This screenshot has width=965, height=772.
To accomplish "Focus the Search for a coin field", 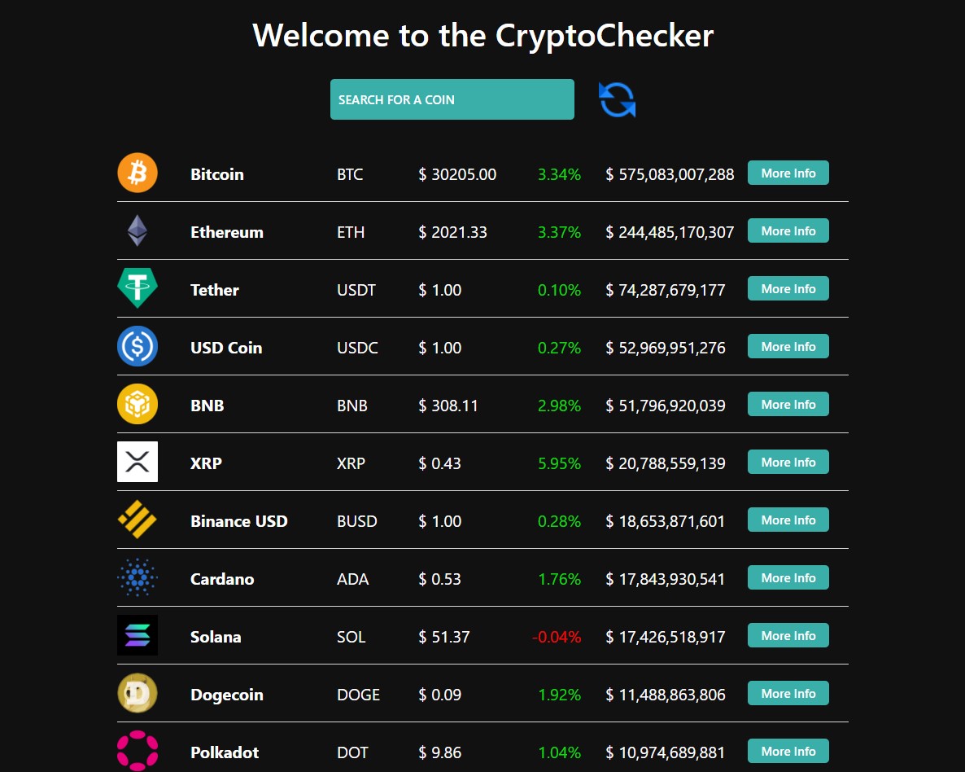I will click(452, 99).
